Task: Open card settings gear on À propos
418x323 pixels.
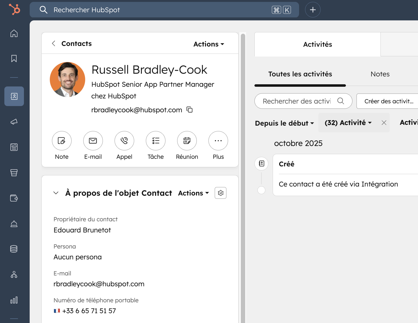Action: coord(220,193)
